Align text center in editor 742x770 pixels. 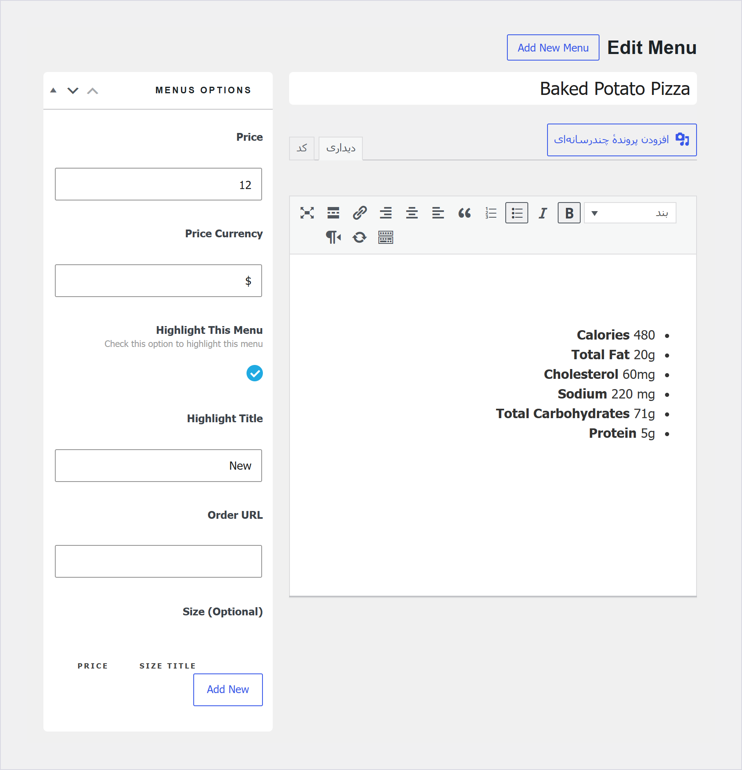coord(412,213)
